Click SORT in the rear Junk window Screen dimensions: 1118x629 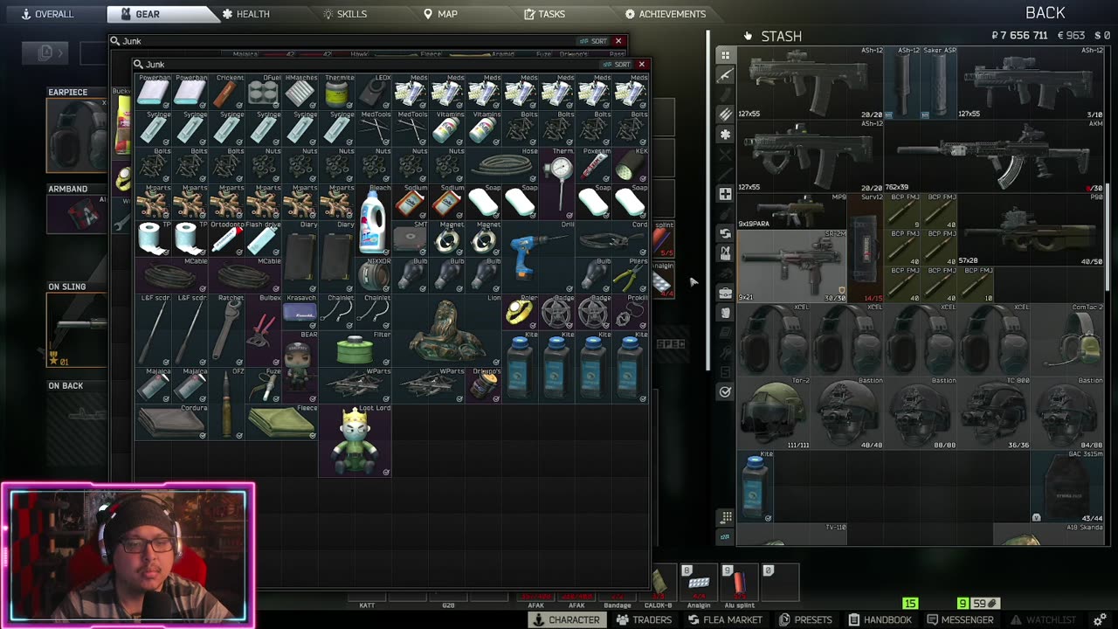tap(593, 41)
